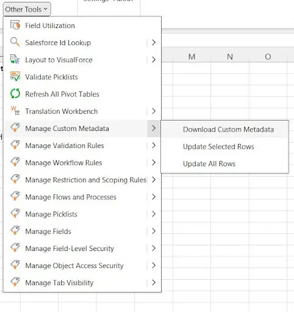Choose Update All Rows
The height and width of the screenshot is (312, 294).
pyautogui.click(x=224, y=164)
